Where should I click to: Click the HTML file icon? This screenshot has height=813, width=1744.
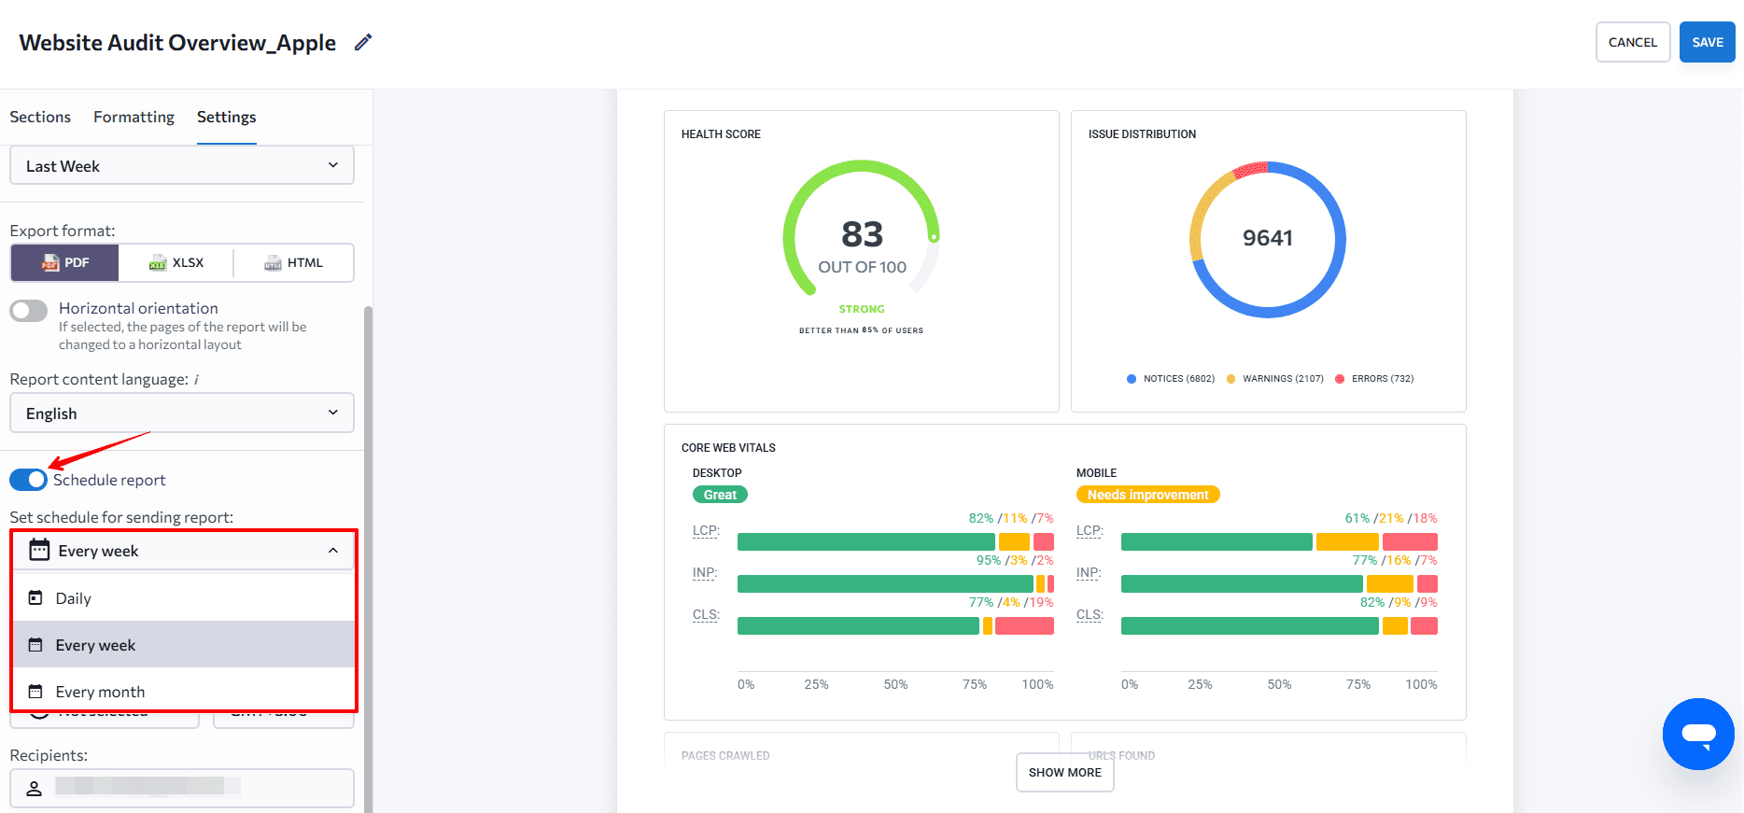click(x=273, y=263)
